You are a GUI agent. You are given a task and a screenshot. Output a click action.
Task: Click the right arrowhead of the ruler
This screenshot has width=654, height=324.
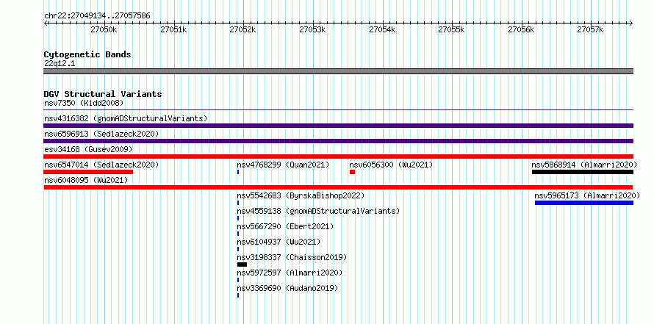click(631, 23)
